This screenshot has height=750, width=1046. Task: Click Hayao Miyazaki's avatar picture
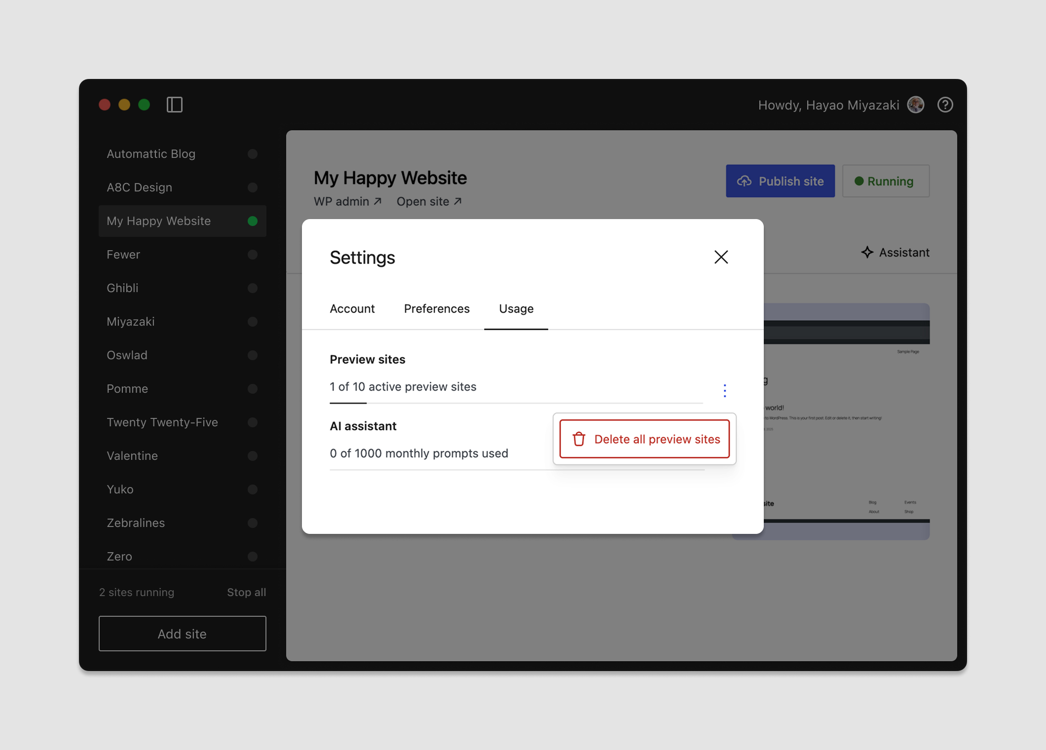[916, 105]
